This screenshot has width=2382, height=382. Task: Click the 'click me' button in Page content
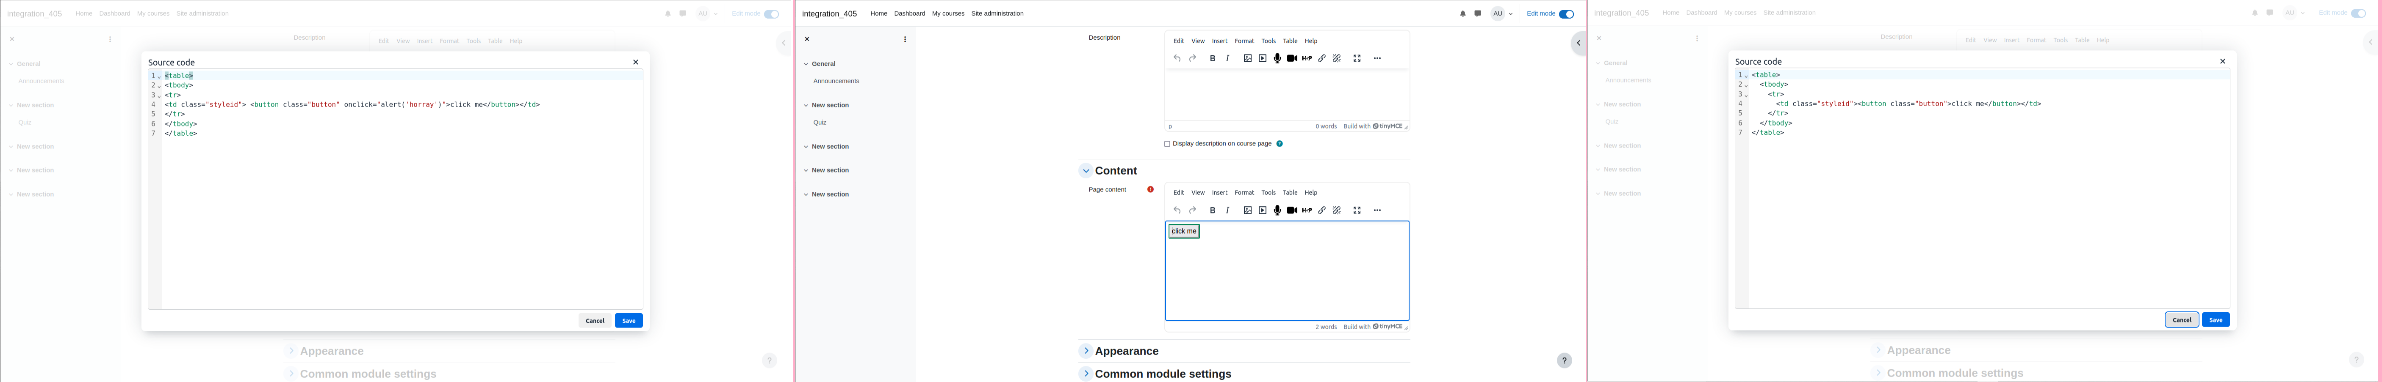[x=1184, y=232]
